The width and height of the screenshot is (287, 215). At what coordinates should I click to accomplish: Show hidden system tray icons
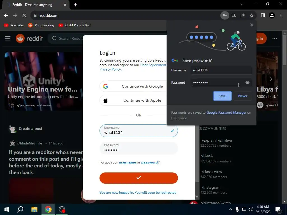231,209
